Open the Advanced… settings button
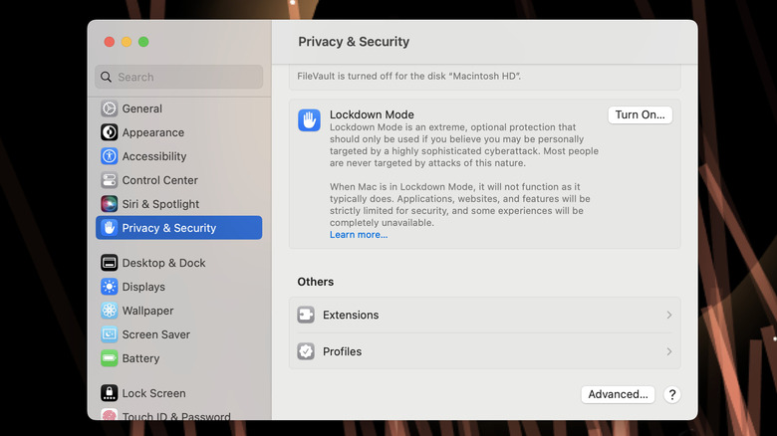Viewport: 777px width, 436px height. point(618,394)
